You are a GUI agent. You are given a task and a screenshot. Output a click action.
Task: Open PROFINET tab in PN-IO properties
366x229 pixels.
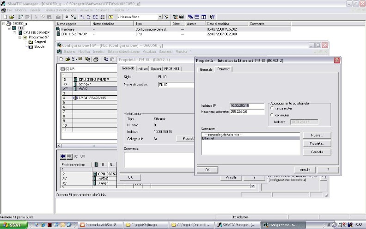(172, 68)
